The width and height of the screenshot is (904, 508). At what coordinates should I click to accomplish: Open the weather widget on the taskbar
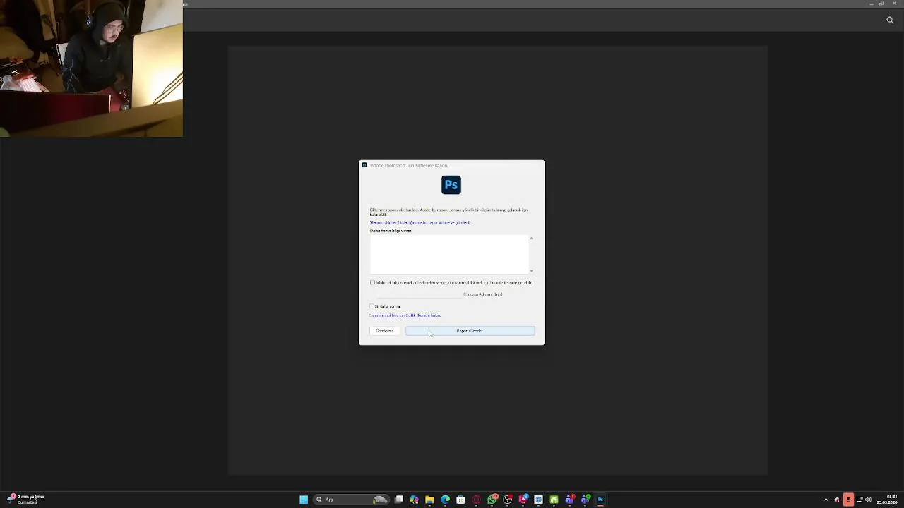click(x=26, y=500)
